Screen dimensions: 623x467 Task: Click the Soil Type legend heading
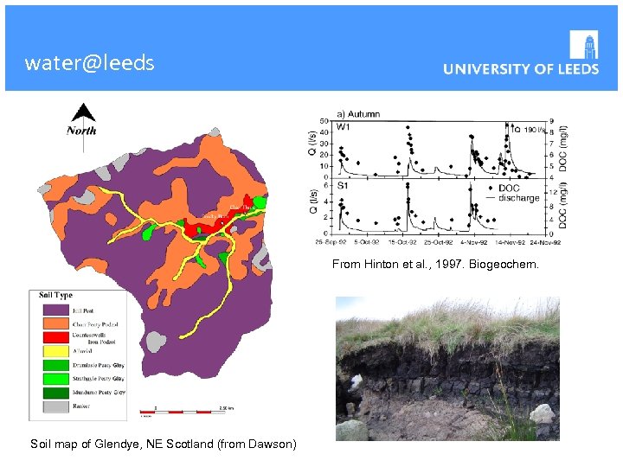[x=55, y=295]
